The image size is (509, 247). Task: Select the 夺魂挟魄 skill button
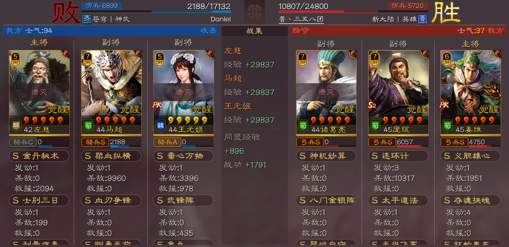click(470, 200)
